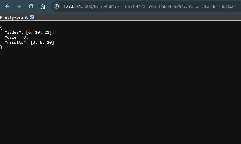Click the value 10 in sides array
This screenshot has width=241, height=144.
tap(37, 32)
